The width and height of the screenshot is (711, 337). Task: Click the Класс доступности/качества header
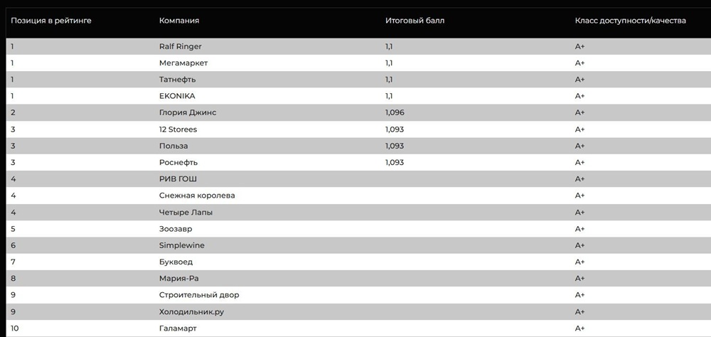click(x=630, y=21)
